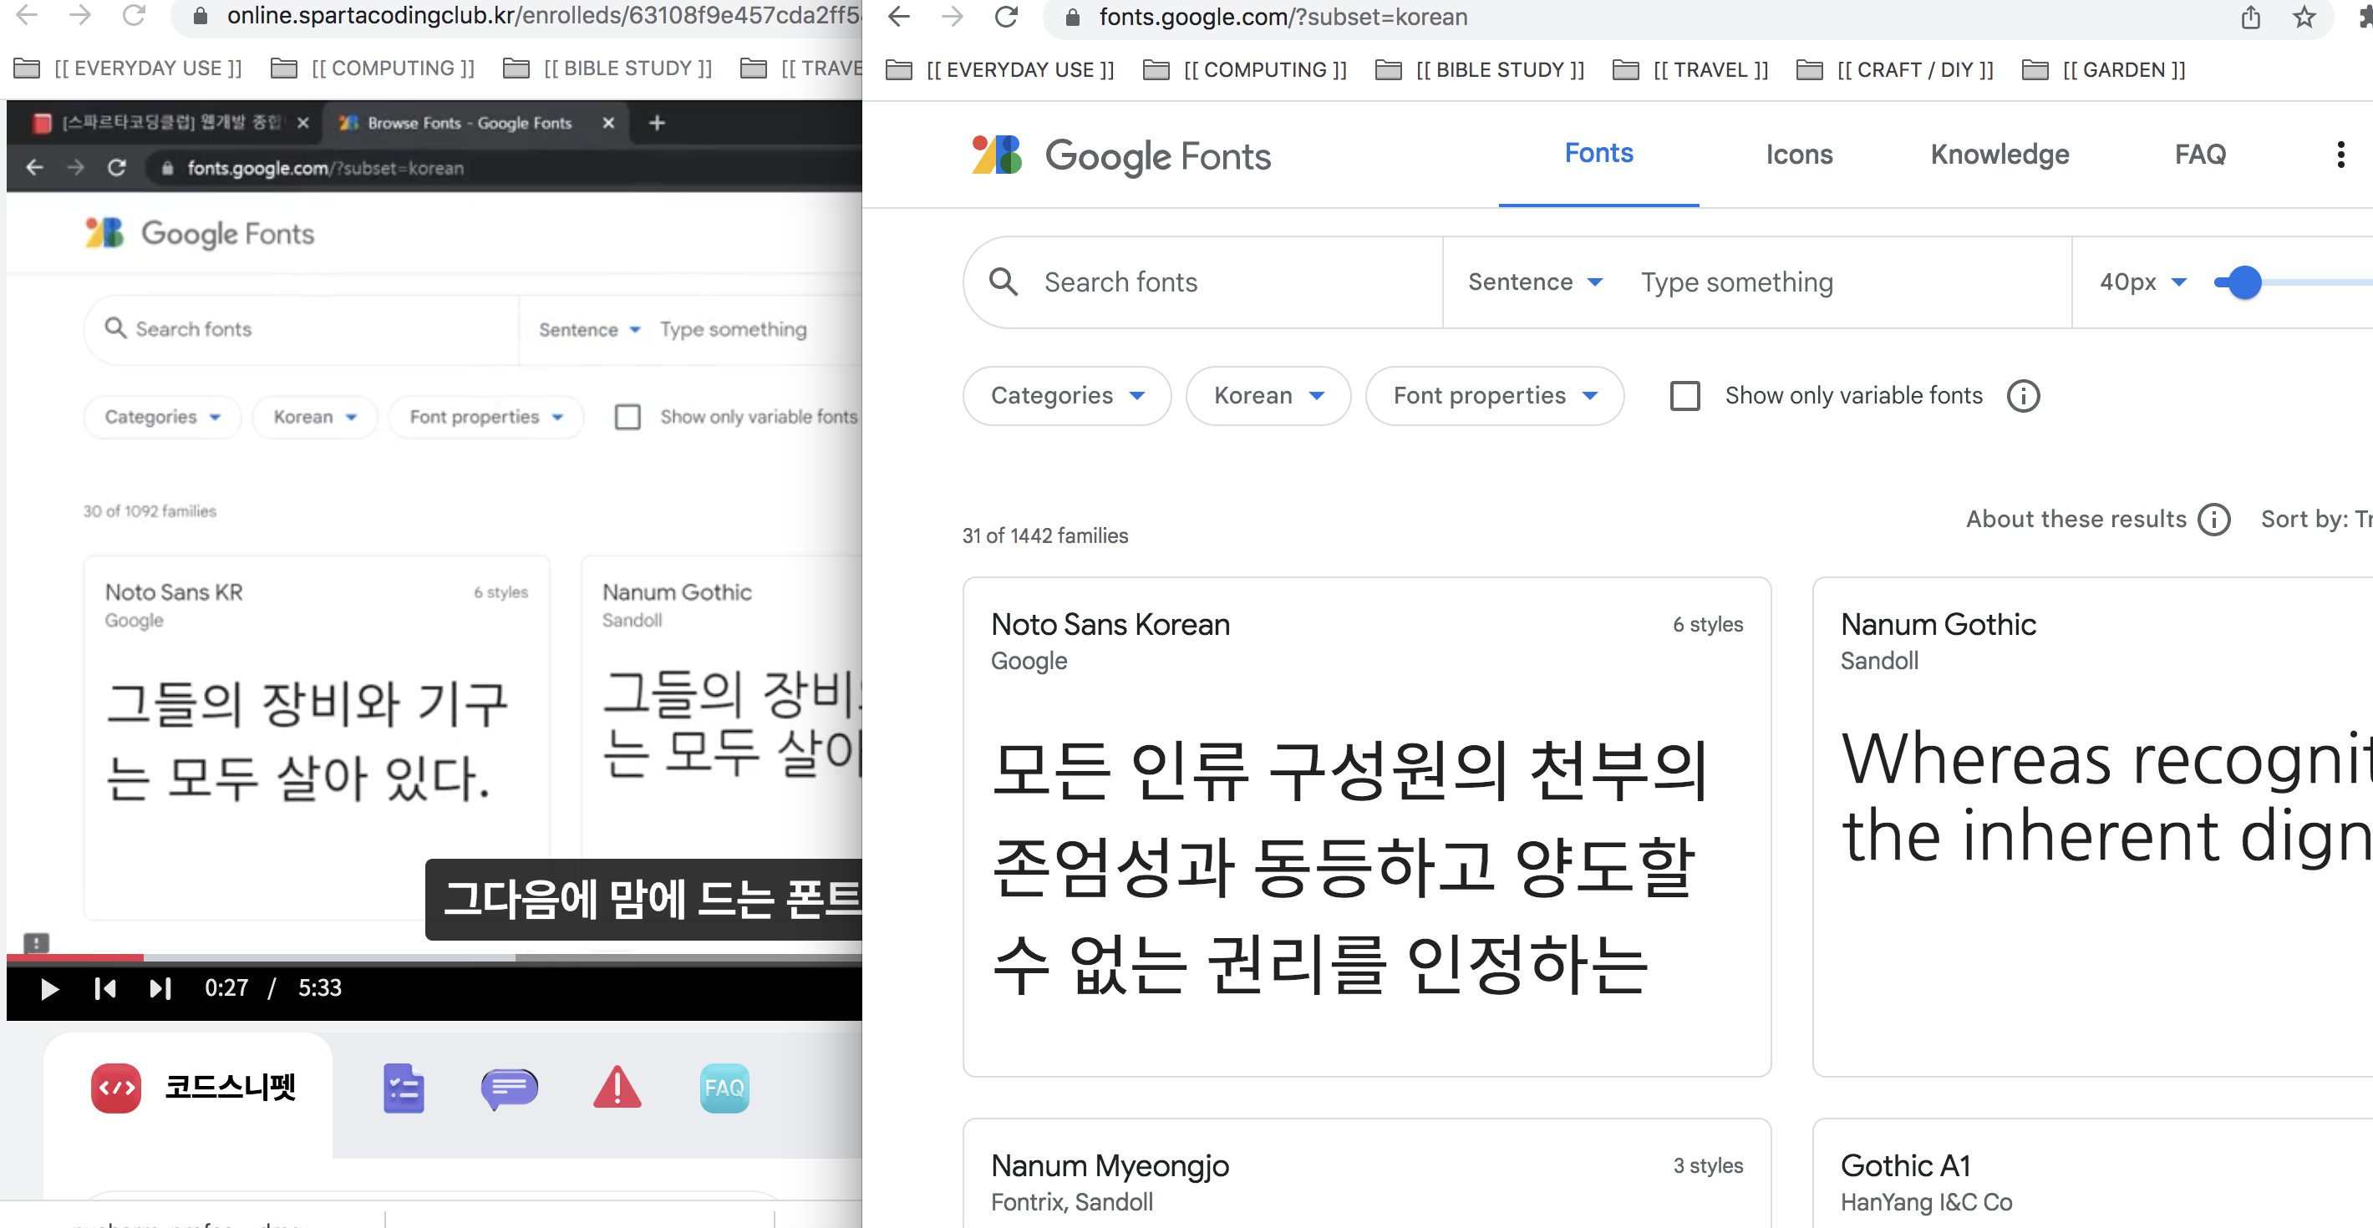Screen dimensions: 2373x1228
Task: Skip to previous video in player
Action: click(105, 988)
